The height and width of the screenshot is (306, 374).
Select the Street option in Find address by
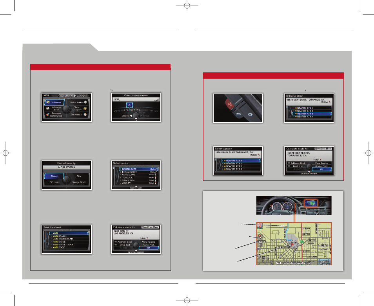54,176
